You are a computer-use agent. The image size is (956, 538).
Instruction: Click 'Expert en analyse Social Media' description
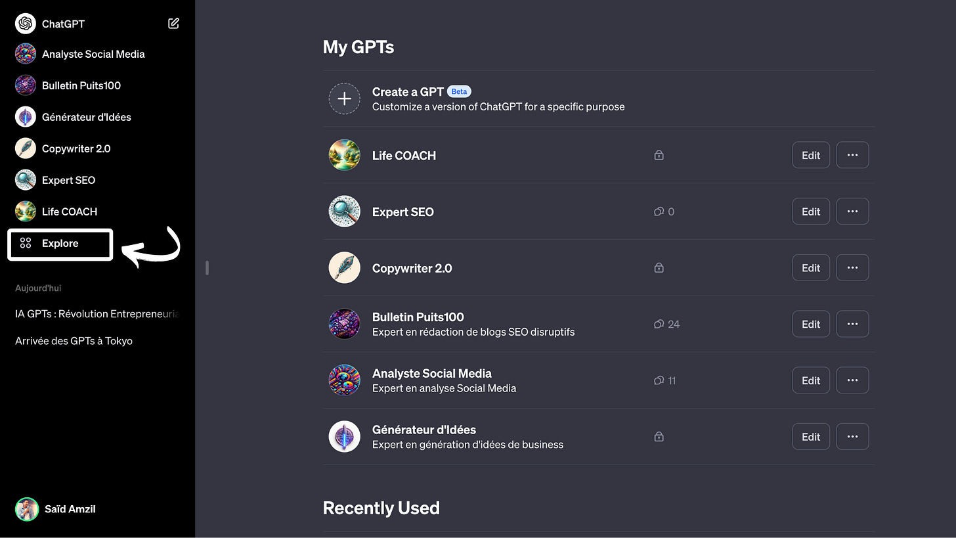444,388
